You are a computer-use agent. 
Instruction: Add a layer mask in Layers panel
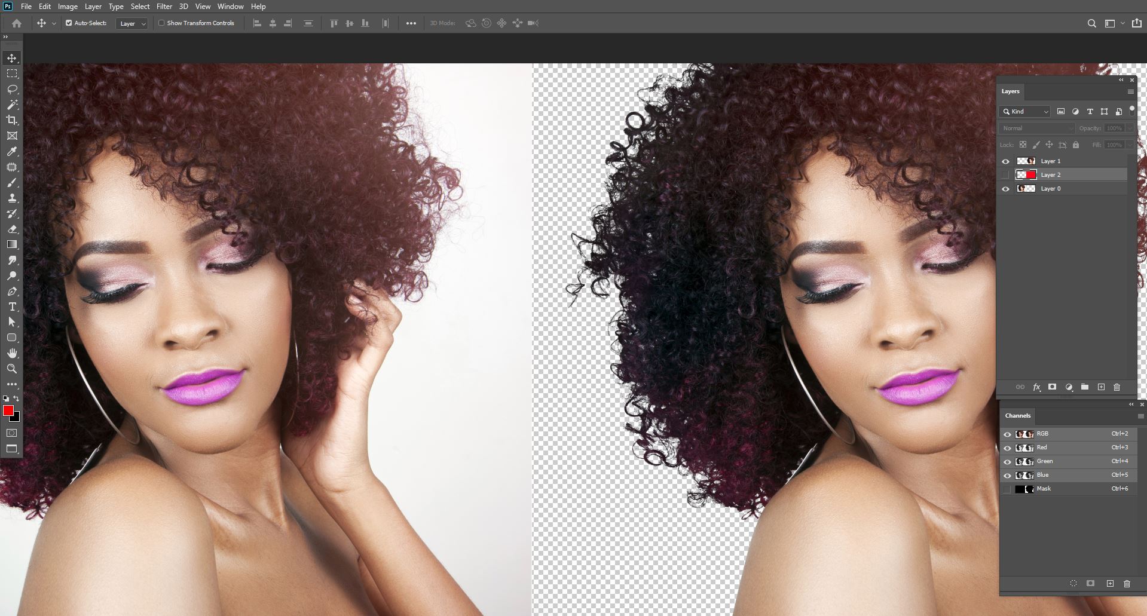1053,387
